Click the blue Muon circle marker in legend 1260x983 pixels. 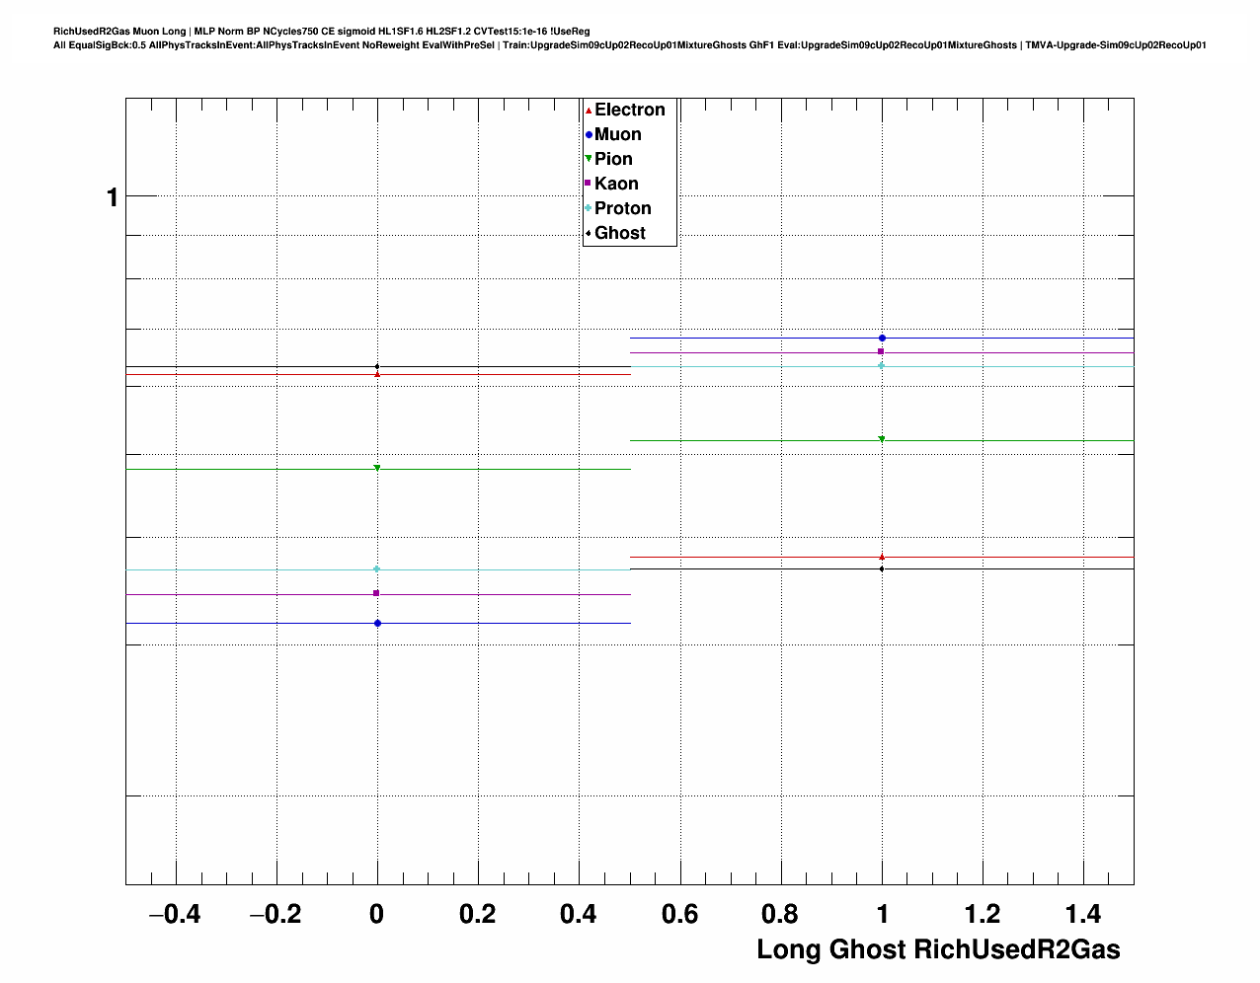point(589,135)
